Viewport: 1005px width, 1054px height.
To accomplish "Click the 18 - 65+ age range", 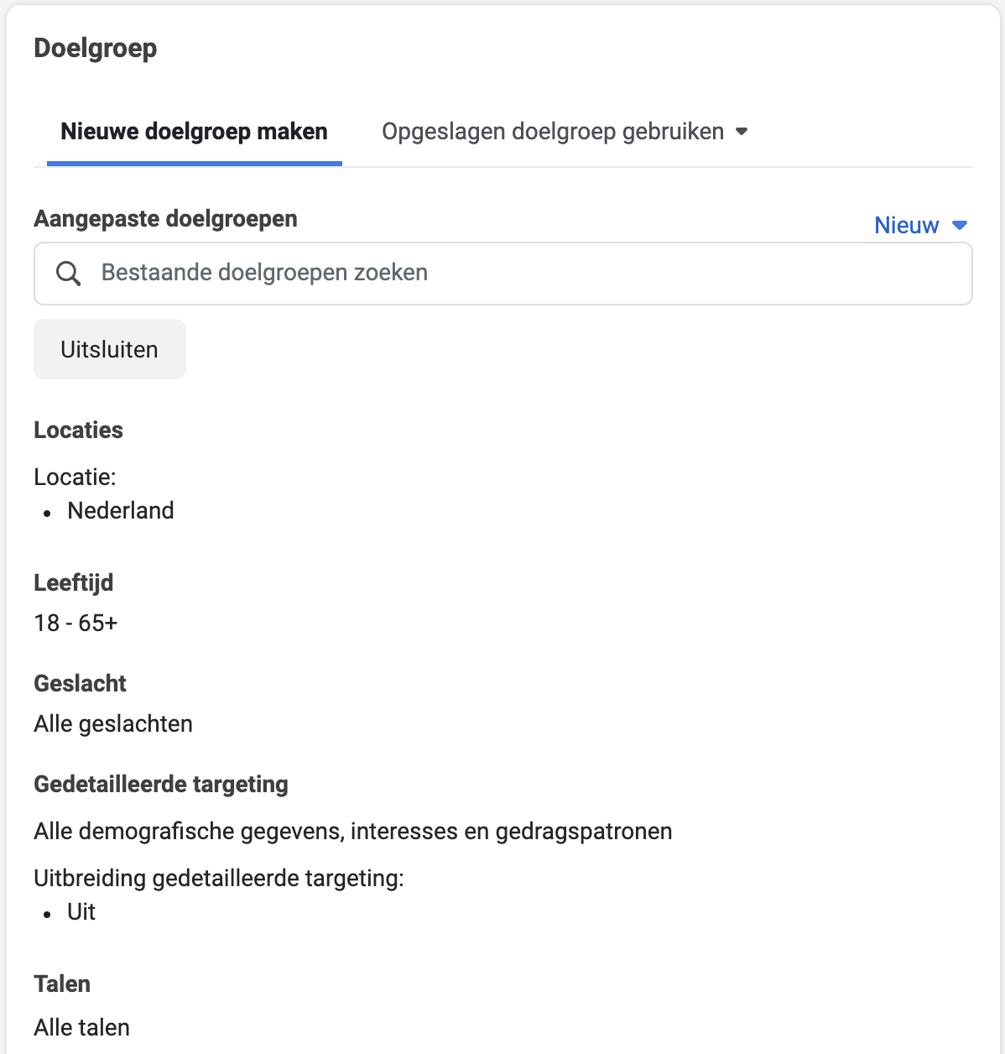I will [76, 623].
